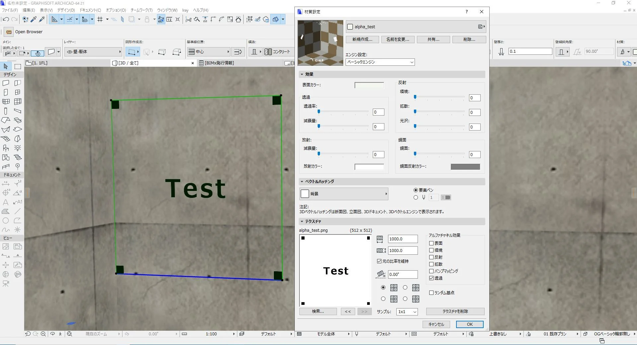
Task: Enable the 環境 alpha channel checkbox
Action: click(432, 250)
